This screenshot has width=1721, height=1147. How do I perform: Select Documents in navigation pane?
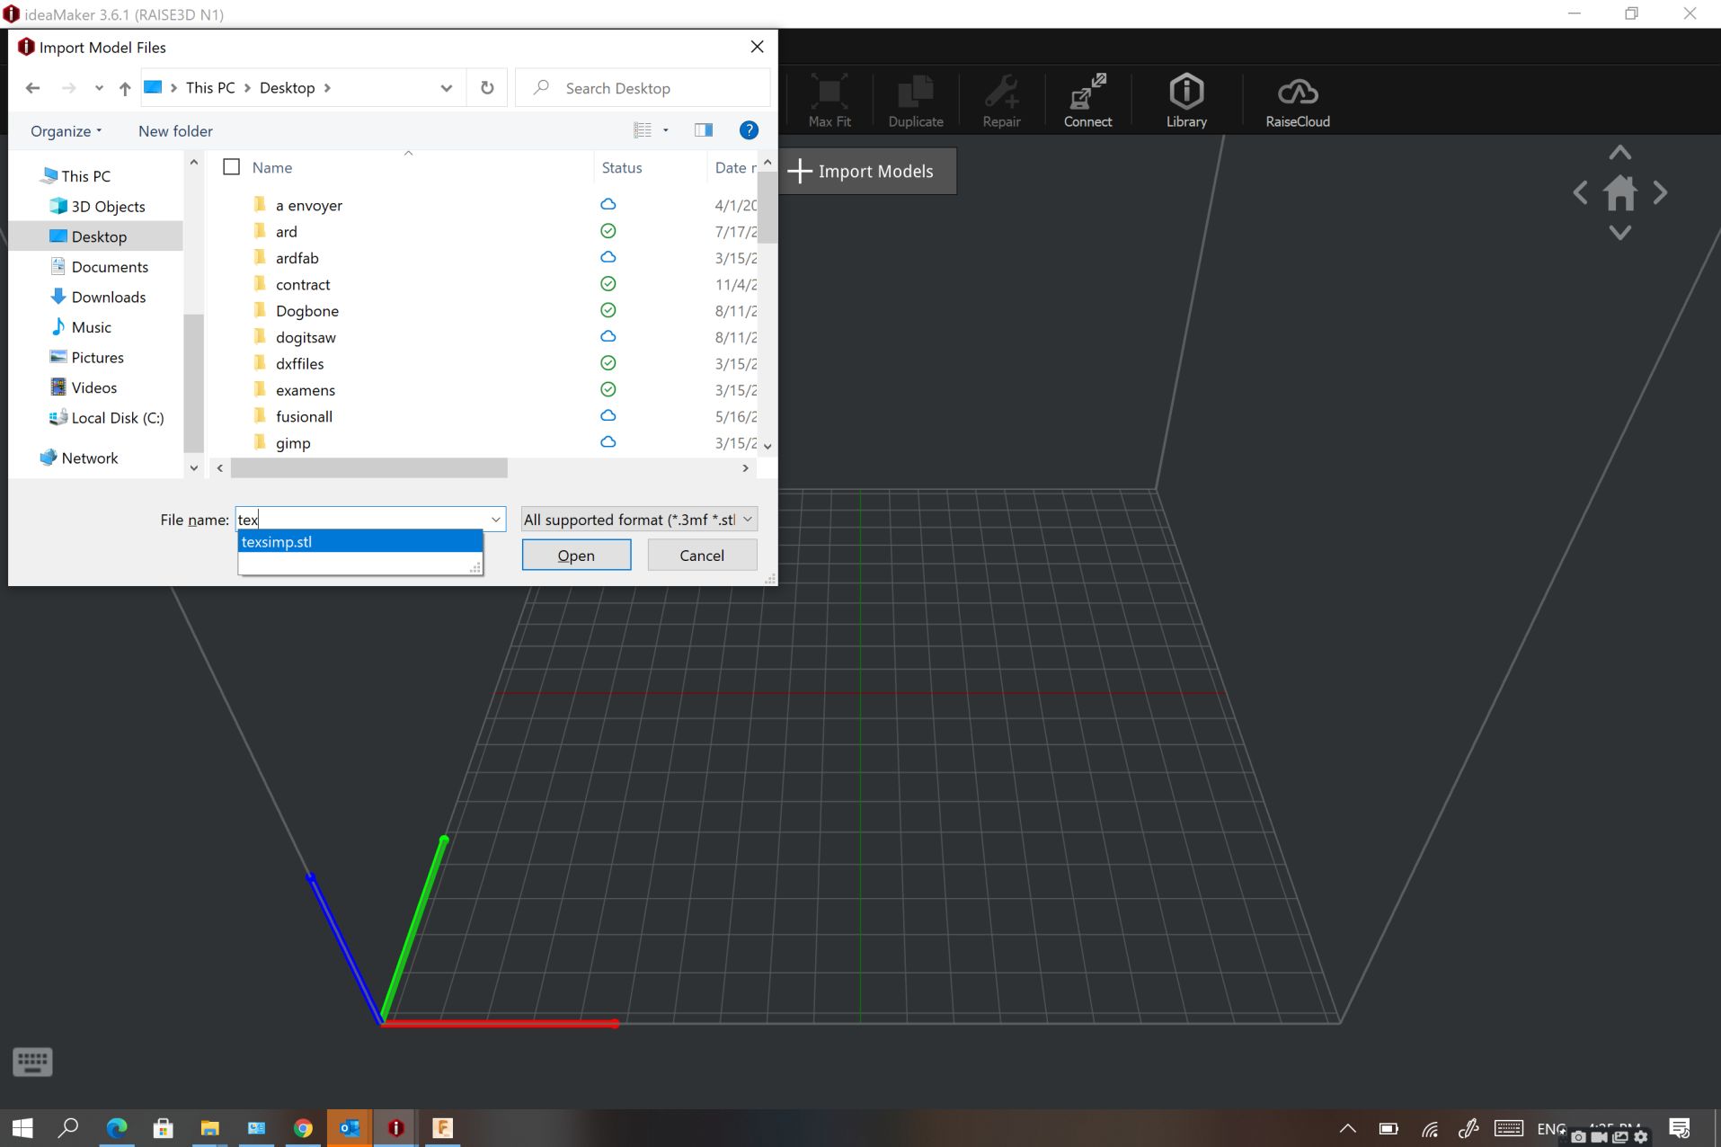(110, 267)
